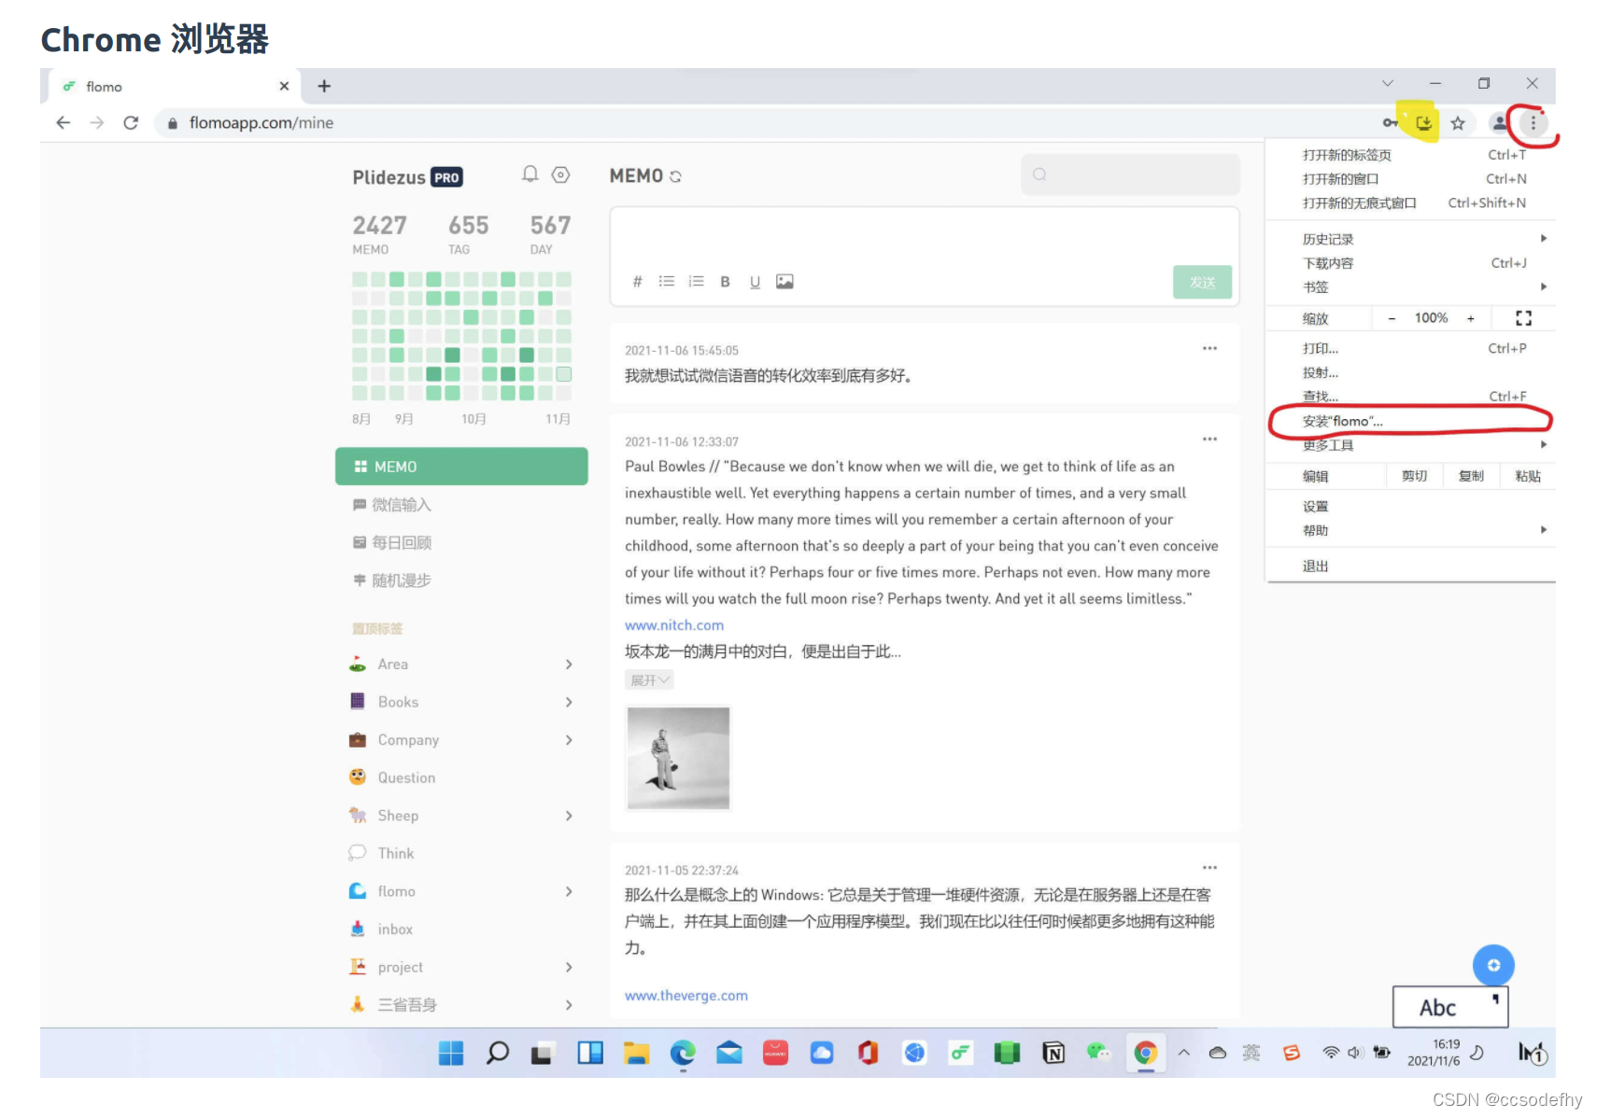Click the blue floating plus button
This screenshot has height=1118, width=1597.
(x=1493, y=965)
